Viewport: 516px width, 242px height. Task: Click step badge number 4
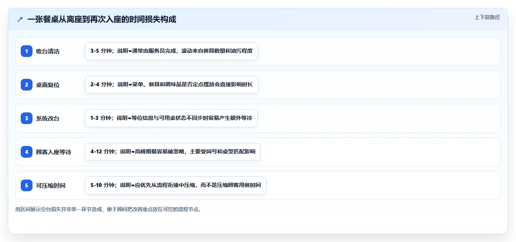pos(27,152)
